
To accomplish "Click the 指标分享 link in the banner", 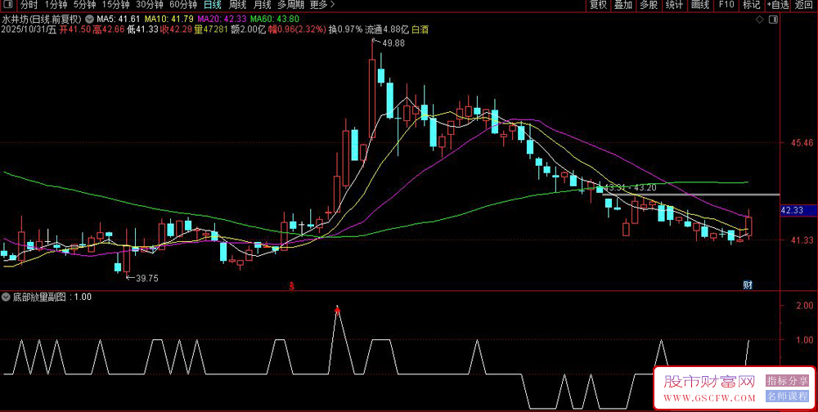I will tap(787, 381).
